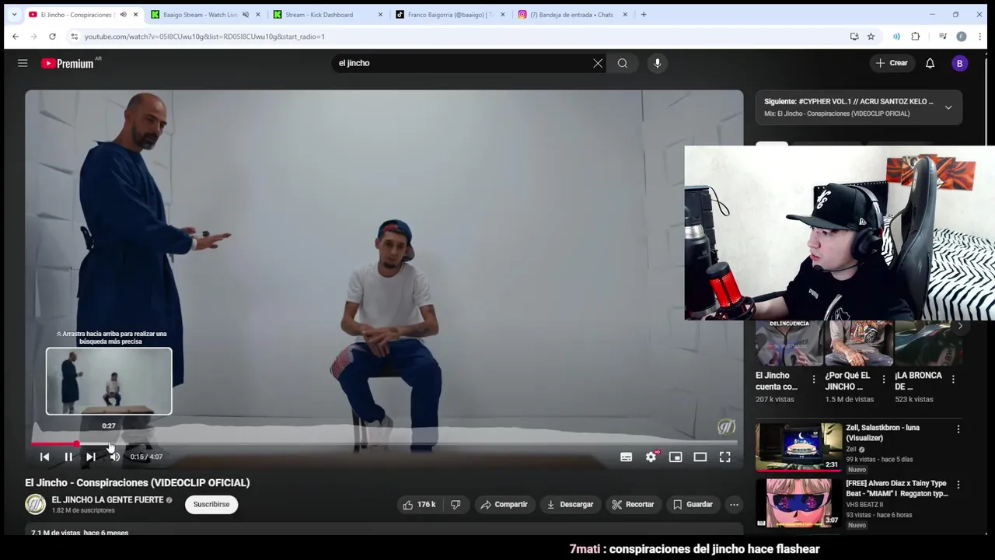Open Chrome profile avatar
This screenshot has height=560, width=995.
click(x=962, y=37)
